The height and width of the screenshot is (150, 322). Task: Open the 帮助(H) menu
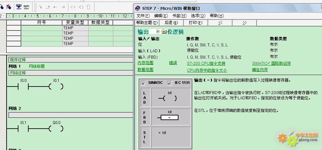pyautogui.click(x=217, y=15)
